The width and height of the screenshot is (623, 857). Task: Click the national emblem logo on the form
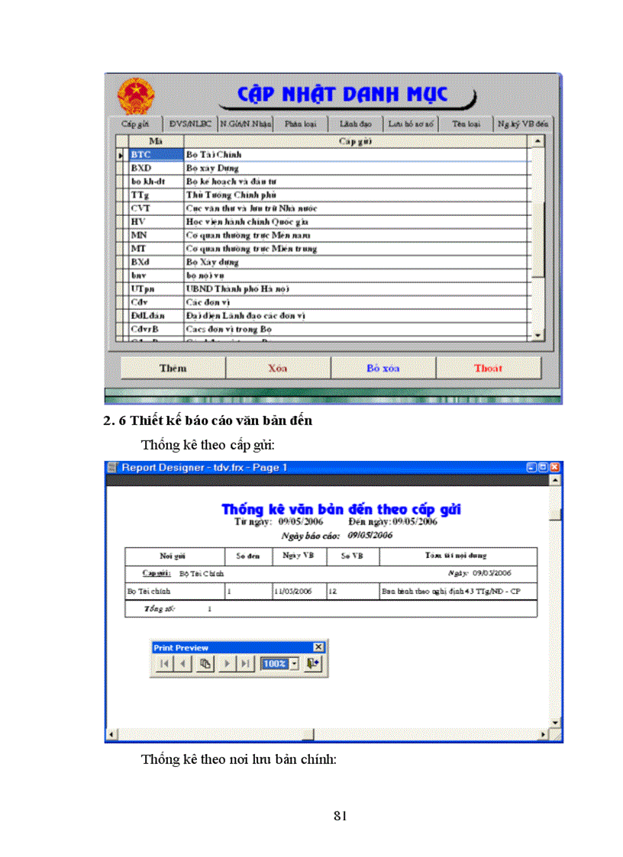pos(136,93)
